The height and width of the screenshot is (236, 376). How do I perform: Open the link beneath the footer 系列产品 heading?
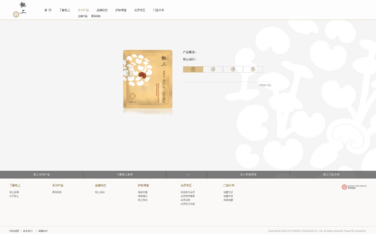57,192
